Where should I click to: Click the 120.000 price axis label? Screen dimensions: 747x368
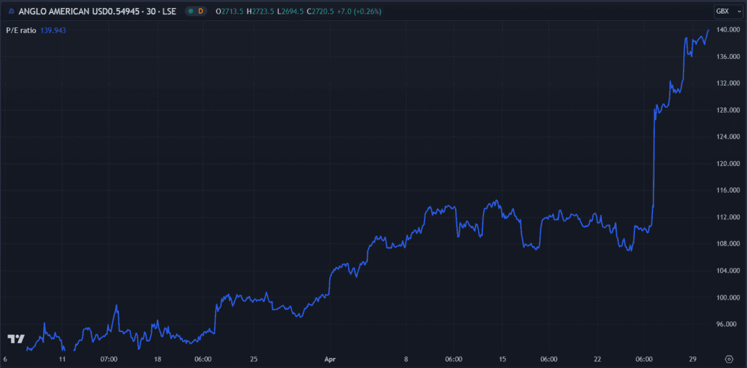point(727,163)
